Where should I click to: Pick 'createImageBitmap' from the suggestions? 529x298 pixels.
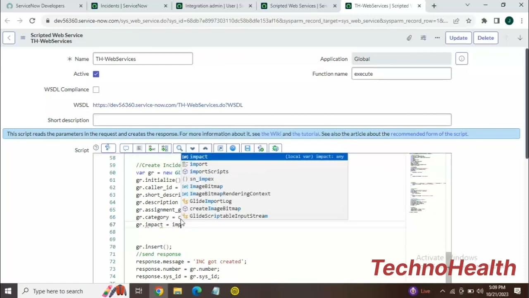tap(264, 209)
